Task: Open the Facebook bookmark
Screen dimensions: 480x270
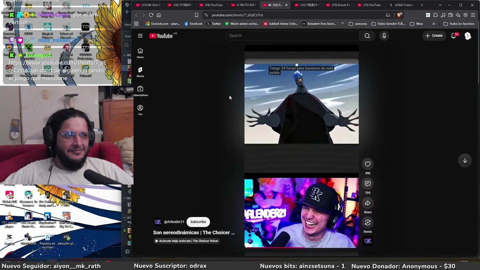Action: [193, 24]
